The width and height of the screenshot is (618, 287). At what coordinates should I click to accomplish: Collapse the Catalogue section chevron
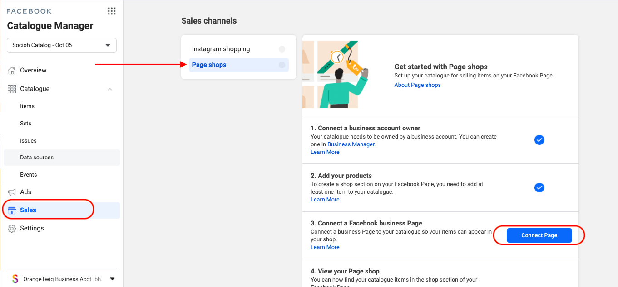coord(110,89)
